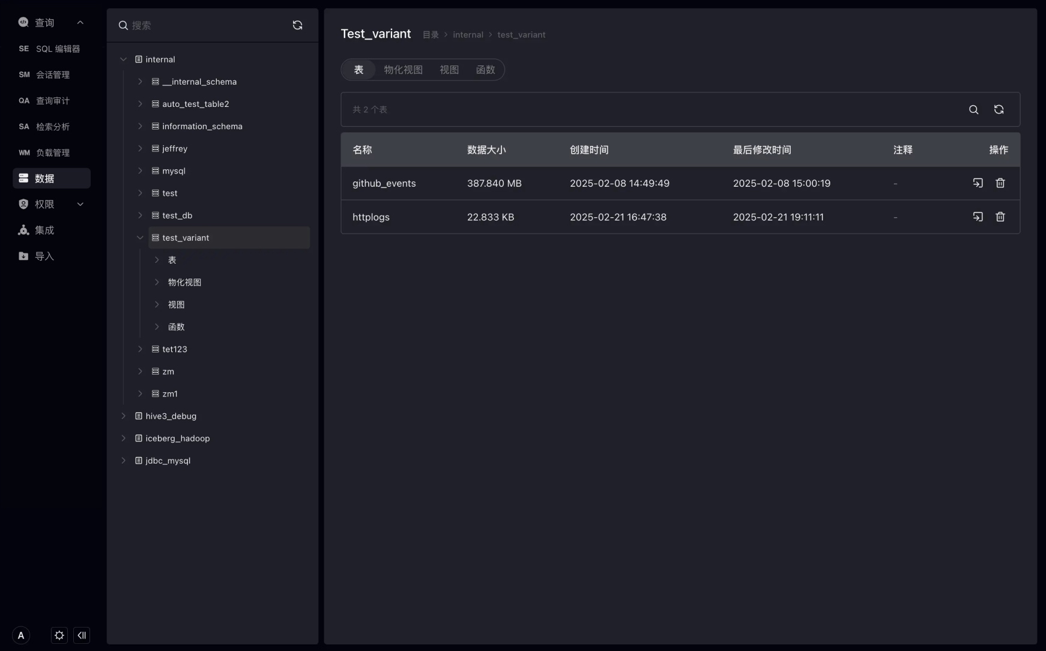
Task: Click the 名称 column header
Action: click(362, 150)
